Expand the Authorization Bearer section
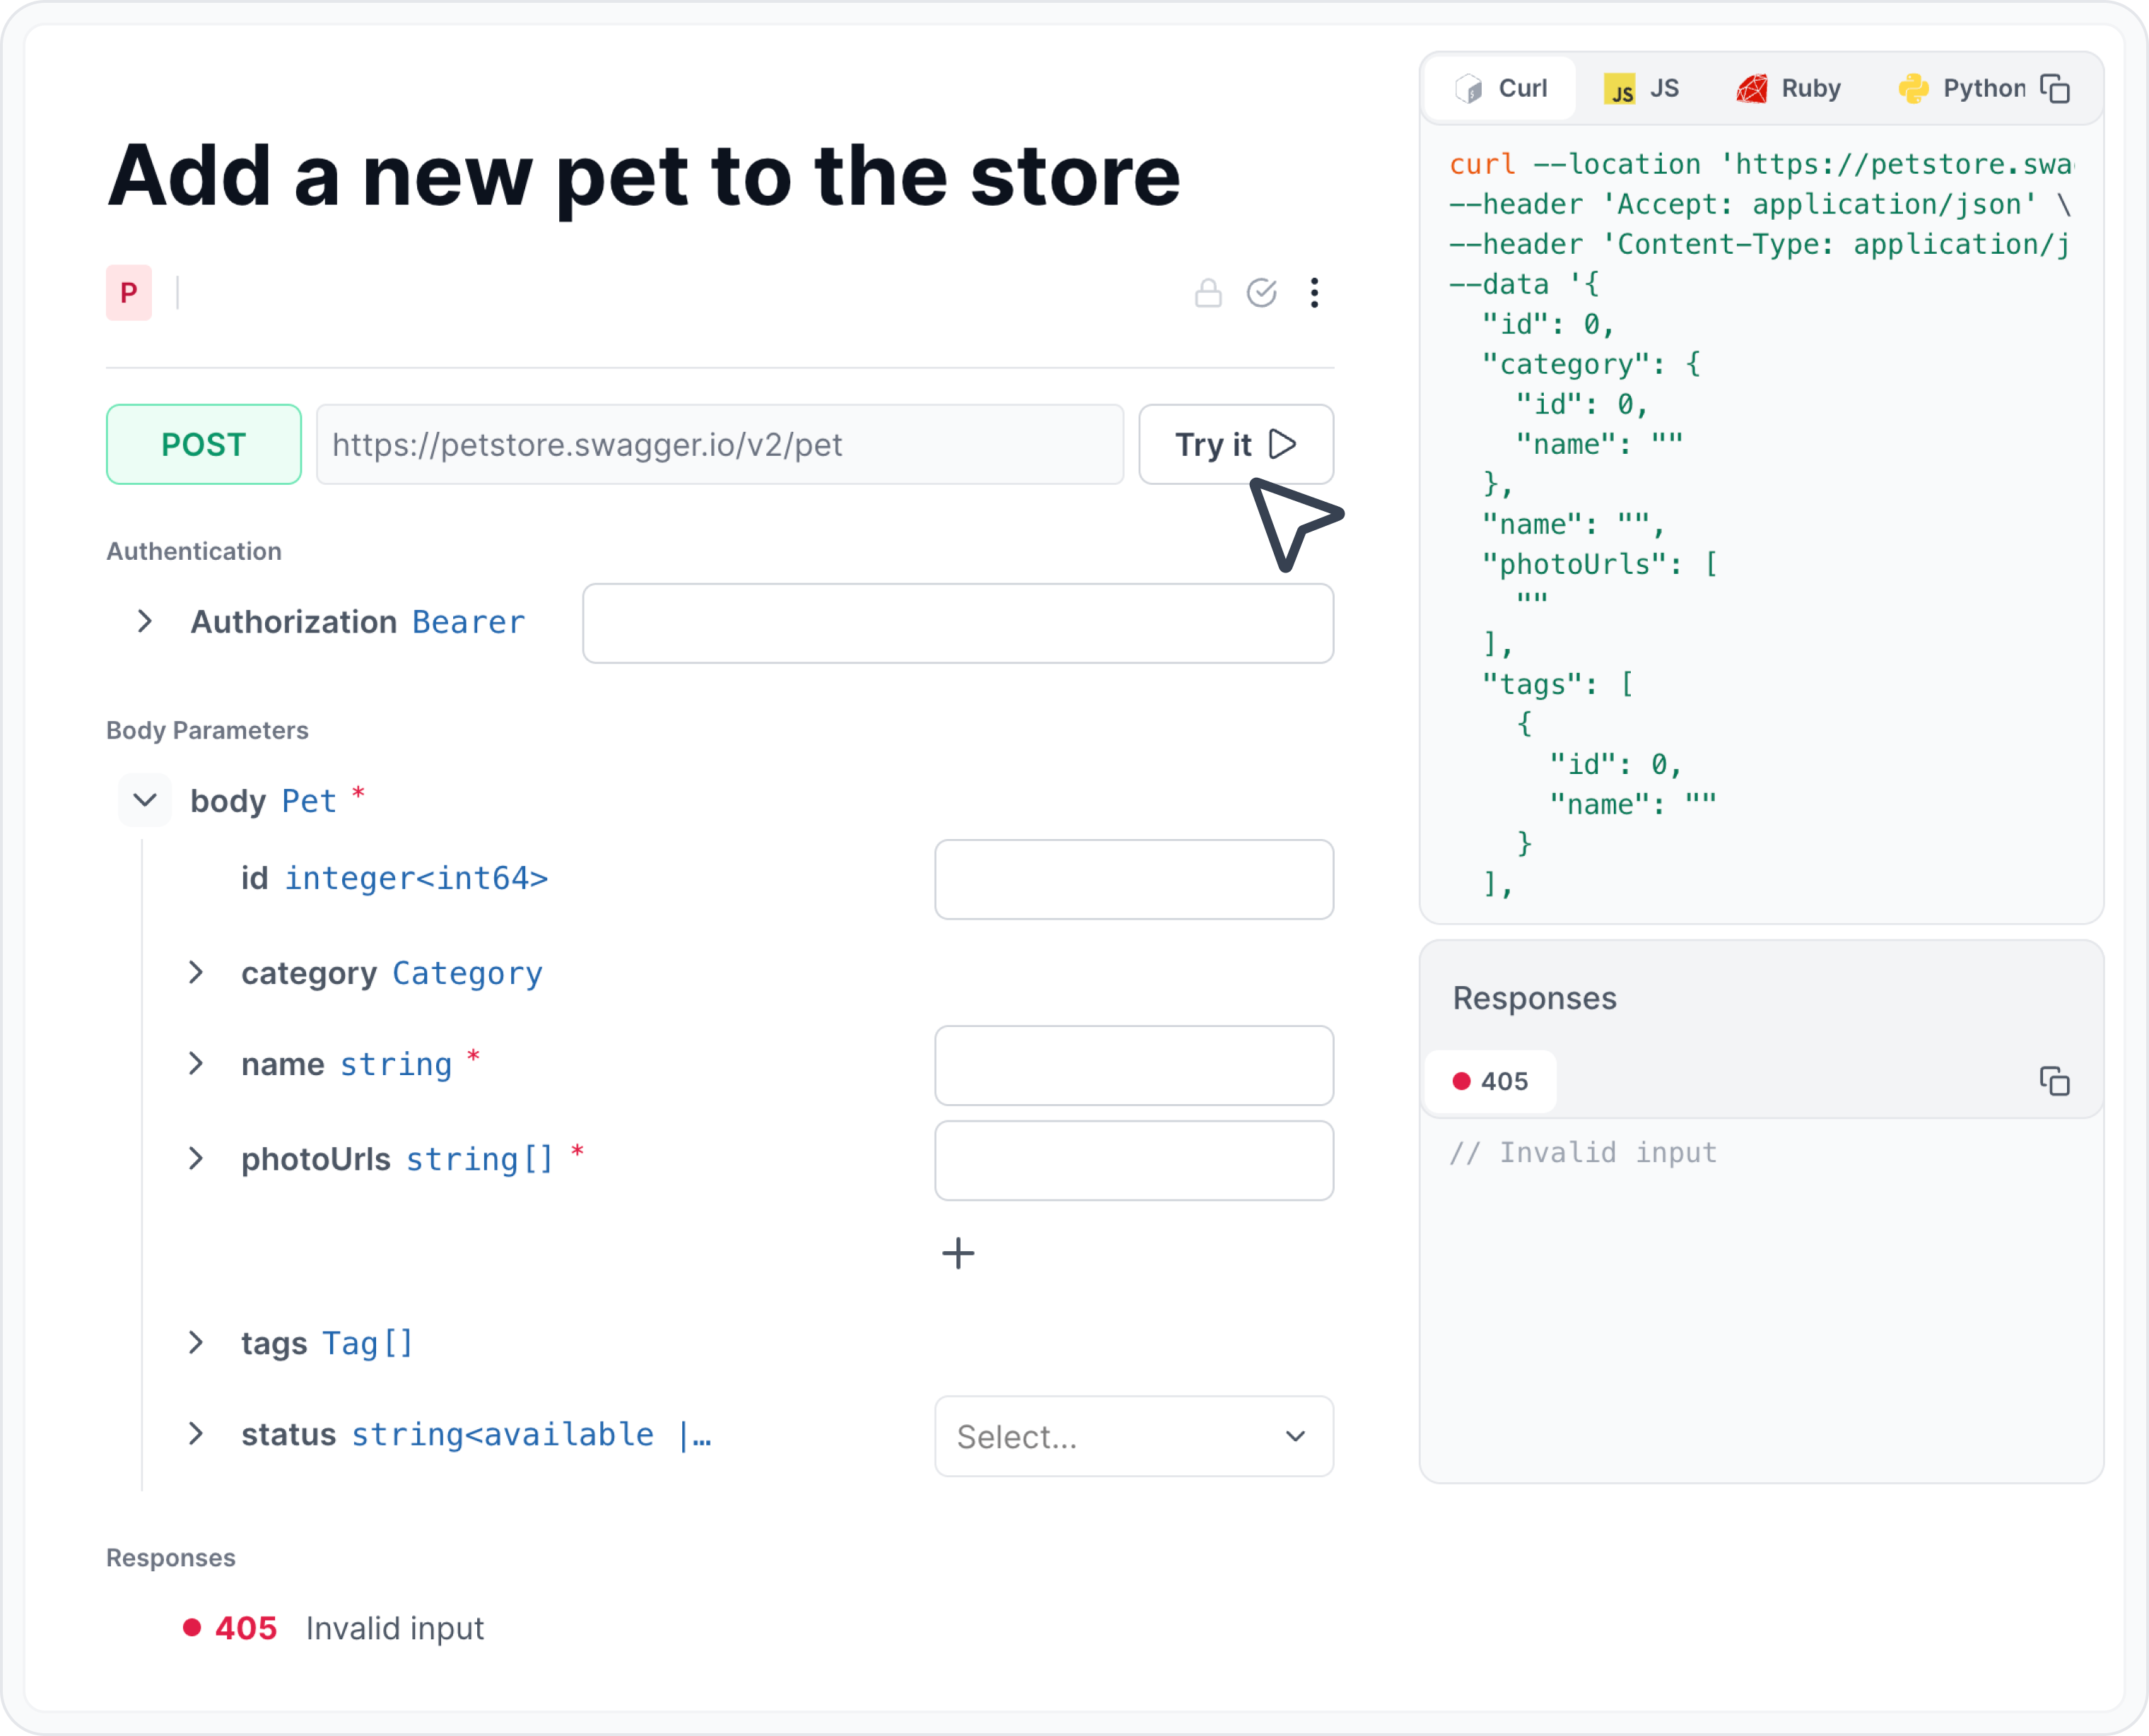 (x=144, y=622)
